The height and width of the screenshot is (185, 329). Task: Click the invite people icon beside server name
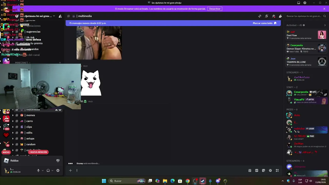[x=60, y=16]
